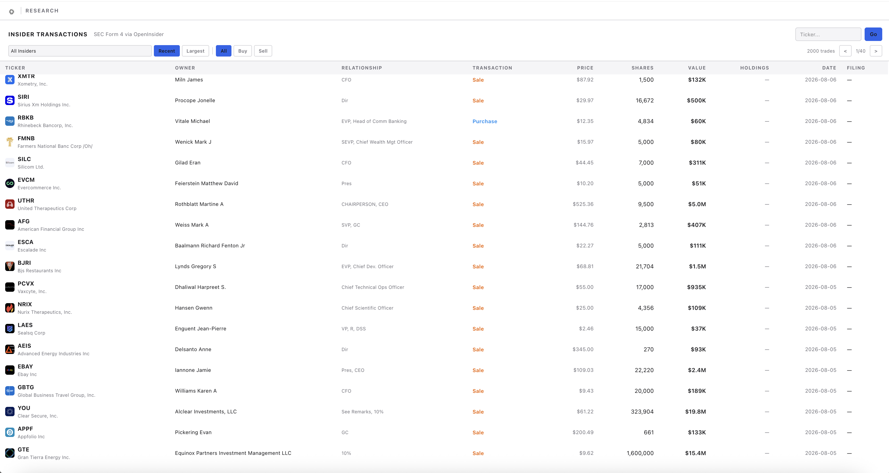The height and width of the screenshot is (473, 889).
Task: Open the EBAY ticker link
Action: [x=25, y=366]
